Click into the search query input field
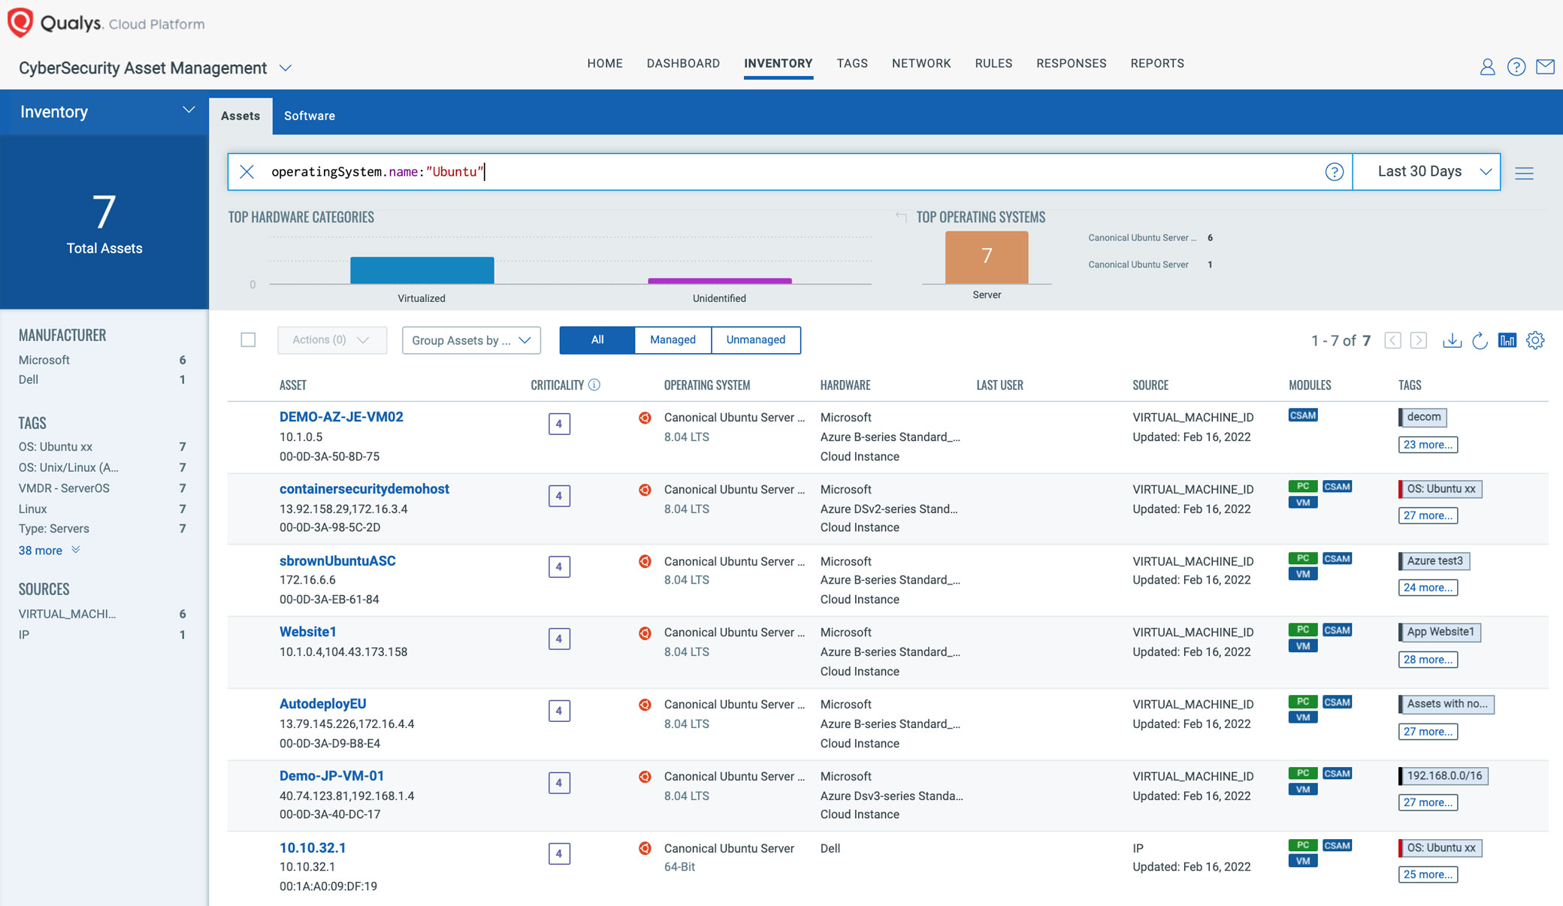1563x906 pixels. pyautogui.click(x=789, y=172)
